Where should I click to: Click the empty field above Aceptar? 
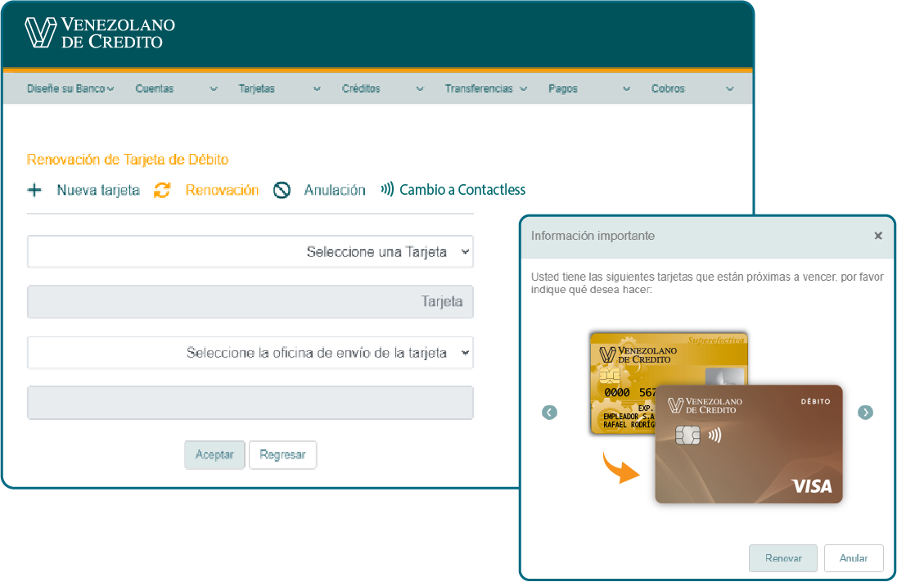pyautogui.click(x=250, y=403)
